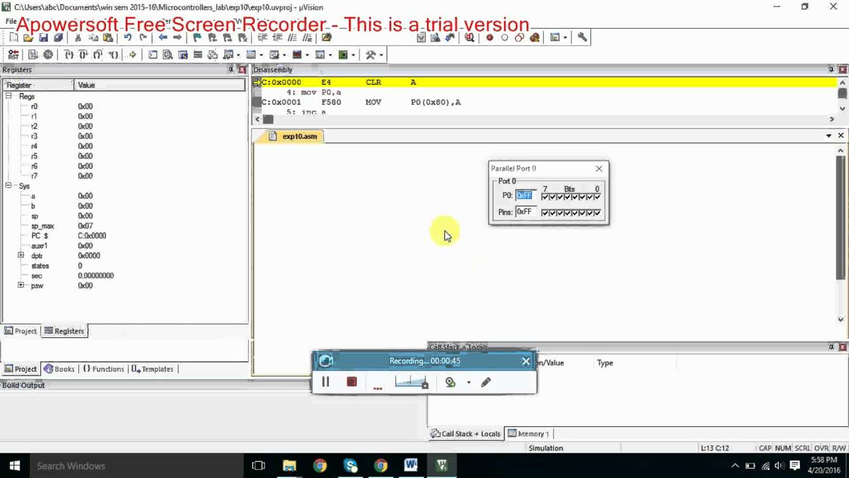
Task: Reset the CPU with RST icon
Action: [13, 54]
